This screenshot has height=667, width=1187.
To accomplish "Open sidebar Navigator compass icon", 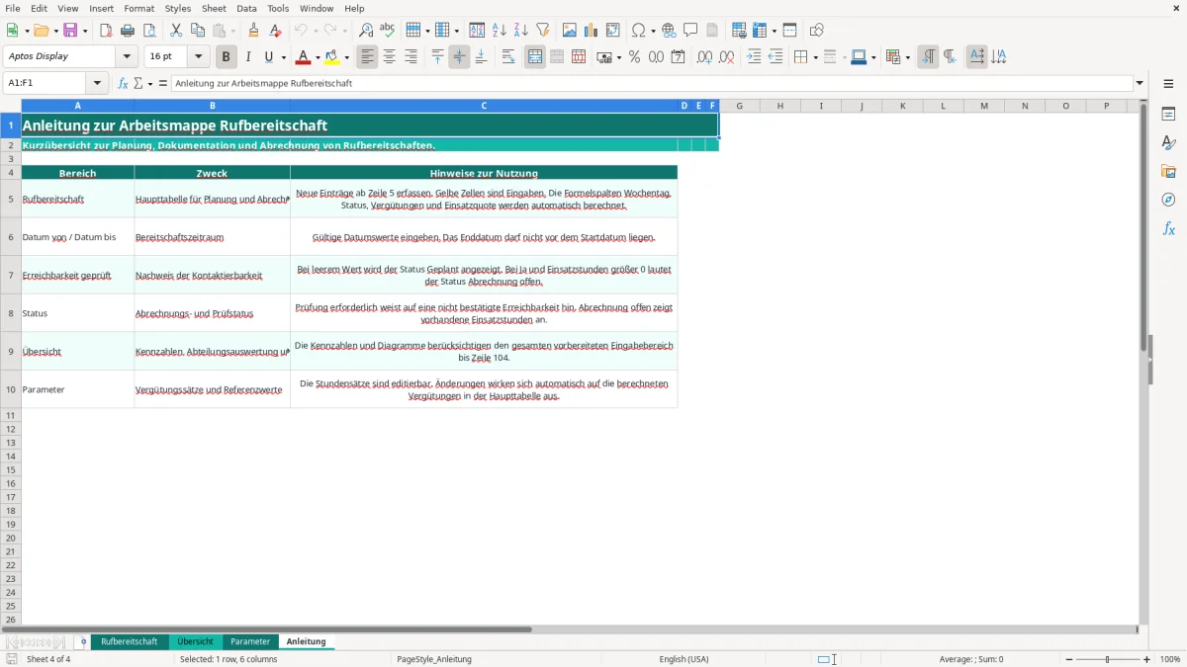I will pos(1168,200).
